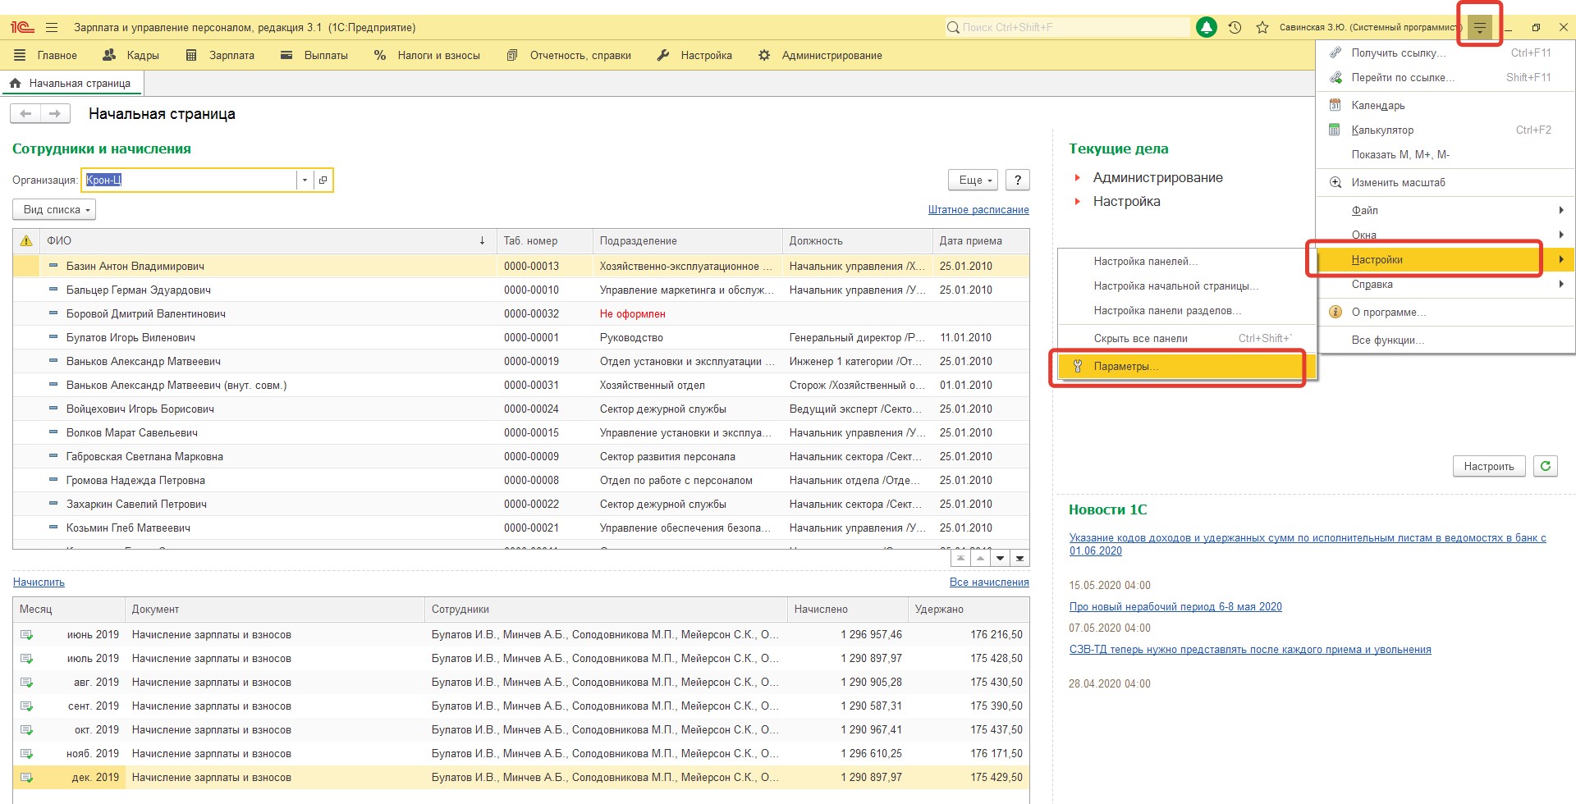Screen dimensions: 1576x804
Task: Refresh the Текущие дела list
Action: 1546,466
